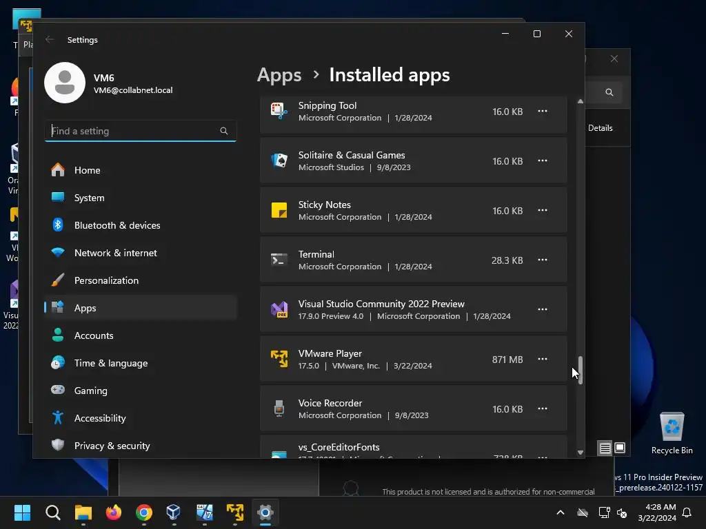This screenshot has height=529, width=706.
Task: Click the scroll down arrow of apps list
Action: coord(581,453)
